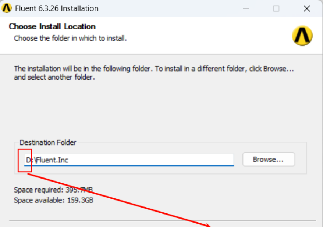The width and height of the screenshot is (323, 227).
Task: Click the "Space required: 395.7MB" text
Action: (53, 190)
